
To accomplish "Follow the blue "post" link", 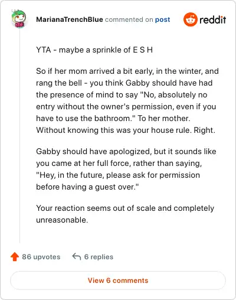I will (x=162, y=19).
